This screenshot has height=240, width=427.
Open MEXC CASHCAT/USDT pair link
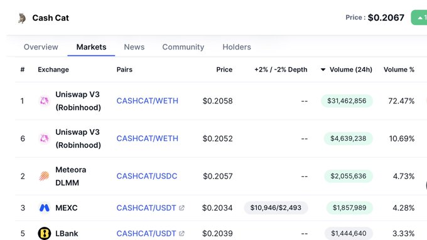[x=146, y=208]
